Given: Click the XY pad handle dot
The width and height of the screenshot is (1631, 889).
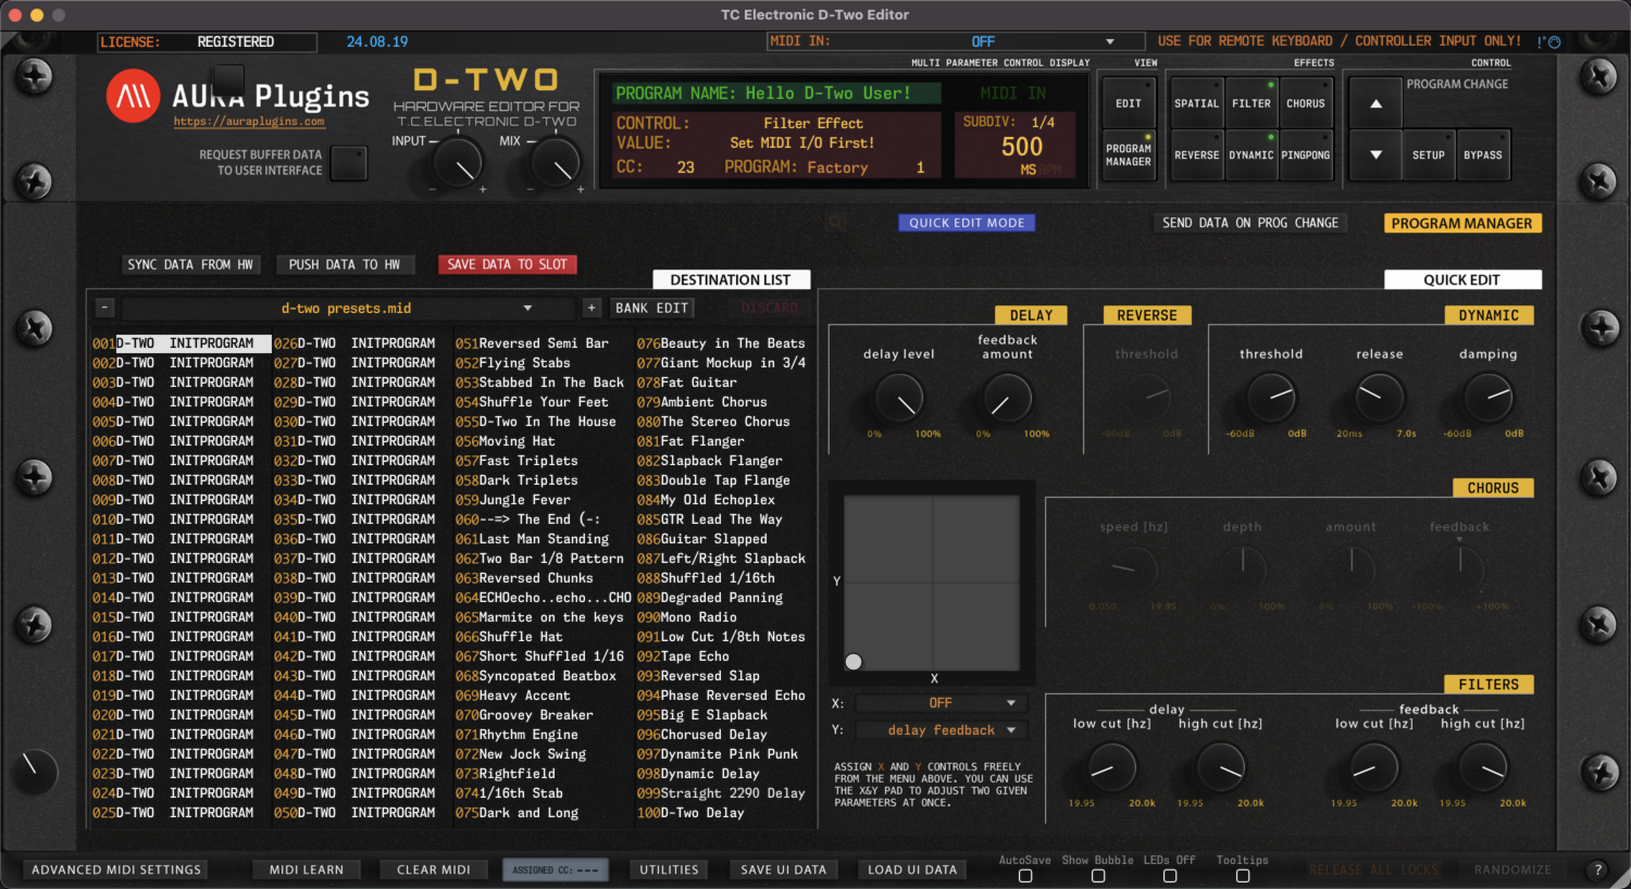Looking at the screenshot, I should [x=854, y=662].
